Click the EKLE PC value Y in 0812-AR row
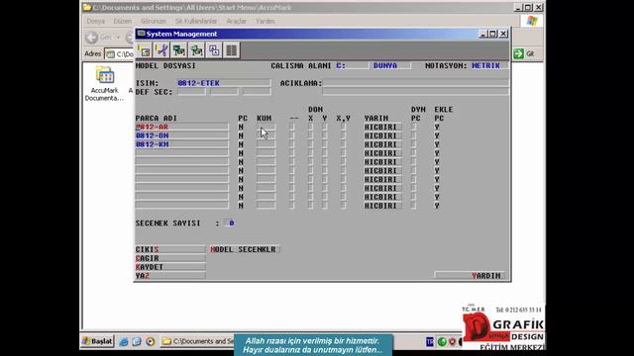 437,127
